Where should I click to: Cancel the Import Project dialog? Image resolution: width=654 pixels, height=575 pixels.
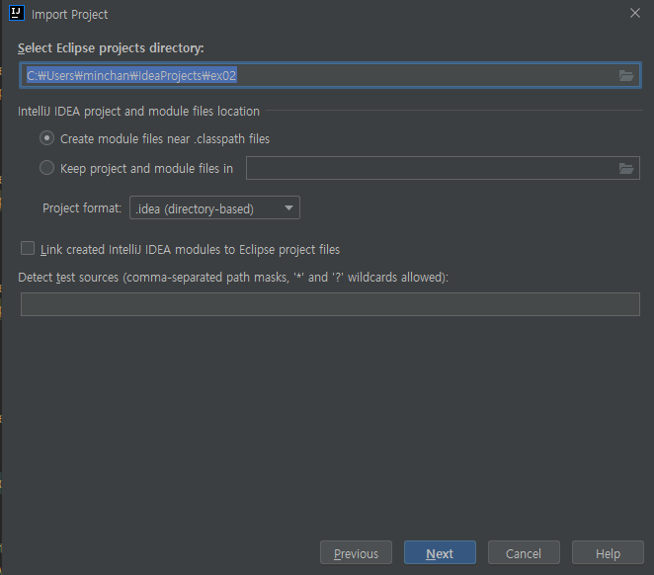(524, 552)
